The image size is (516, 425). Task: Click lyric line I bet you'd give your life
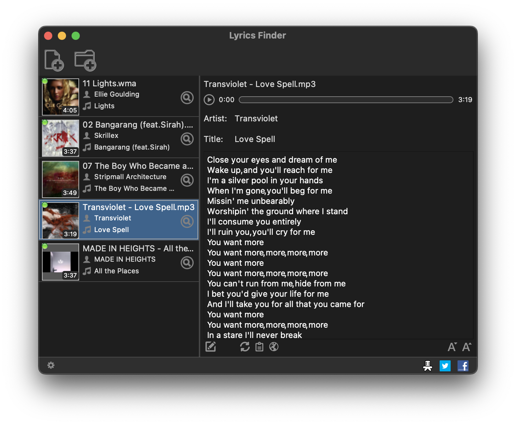pyautogui.click(x=268, y=294)
